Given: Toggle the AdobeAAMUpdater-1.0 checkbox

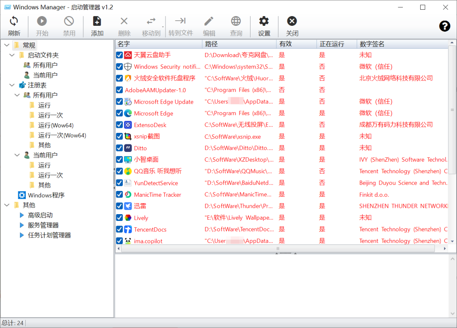Looking at the screenshot, I should 119,90.
